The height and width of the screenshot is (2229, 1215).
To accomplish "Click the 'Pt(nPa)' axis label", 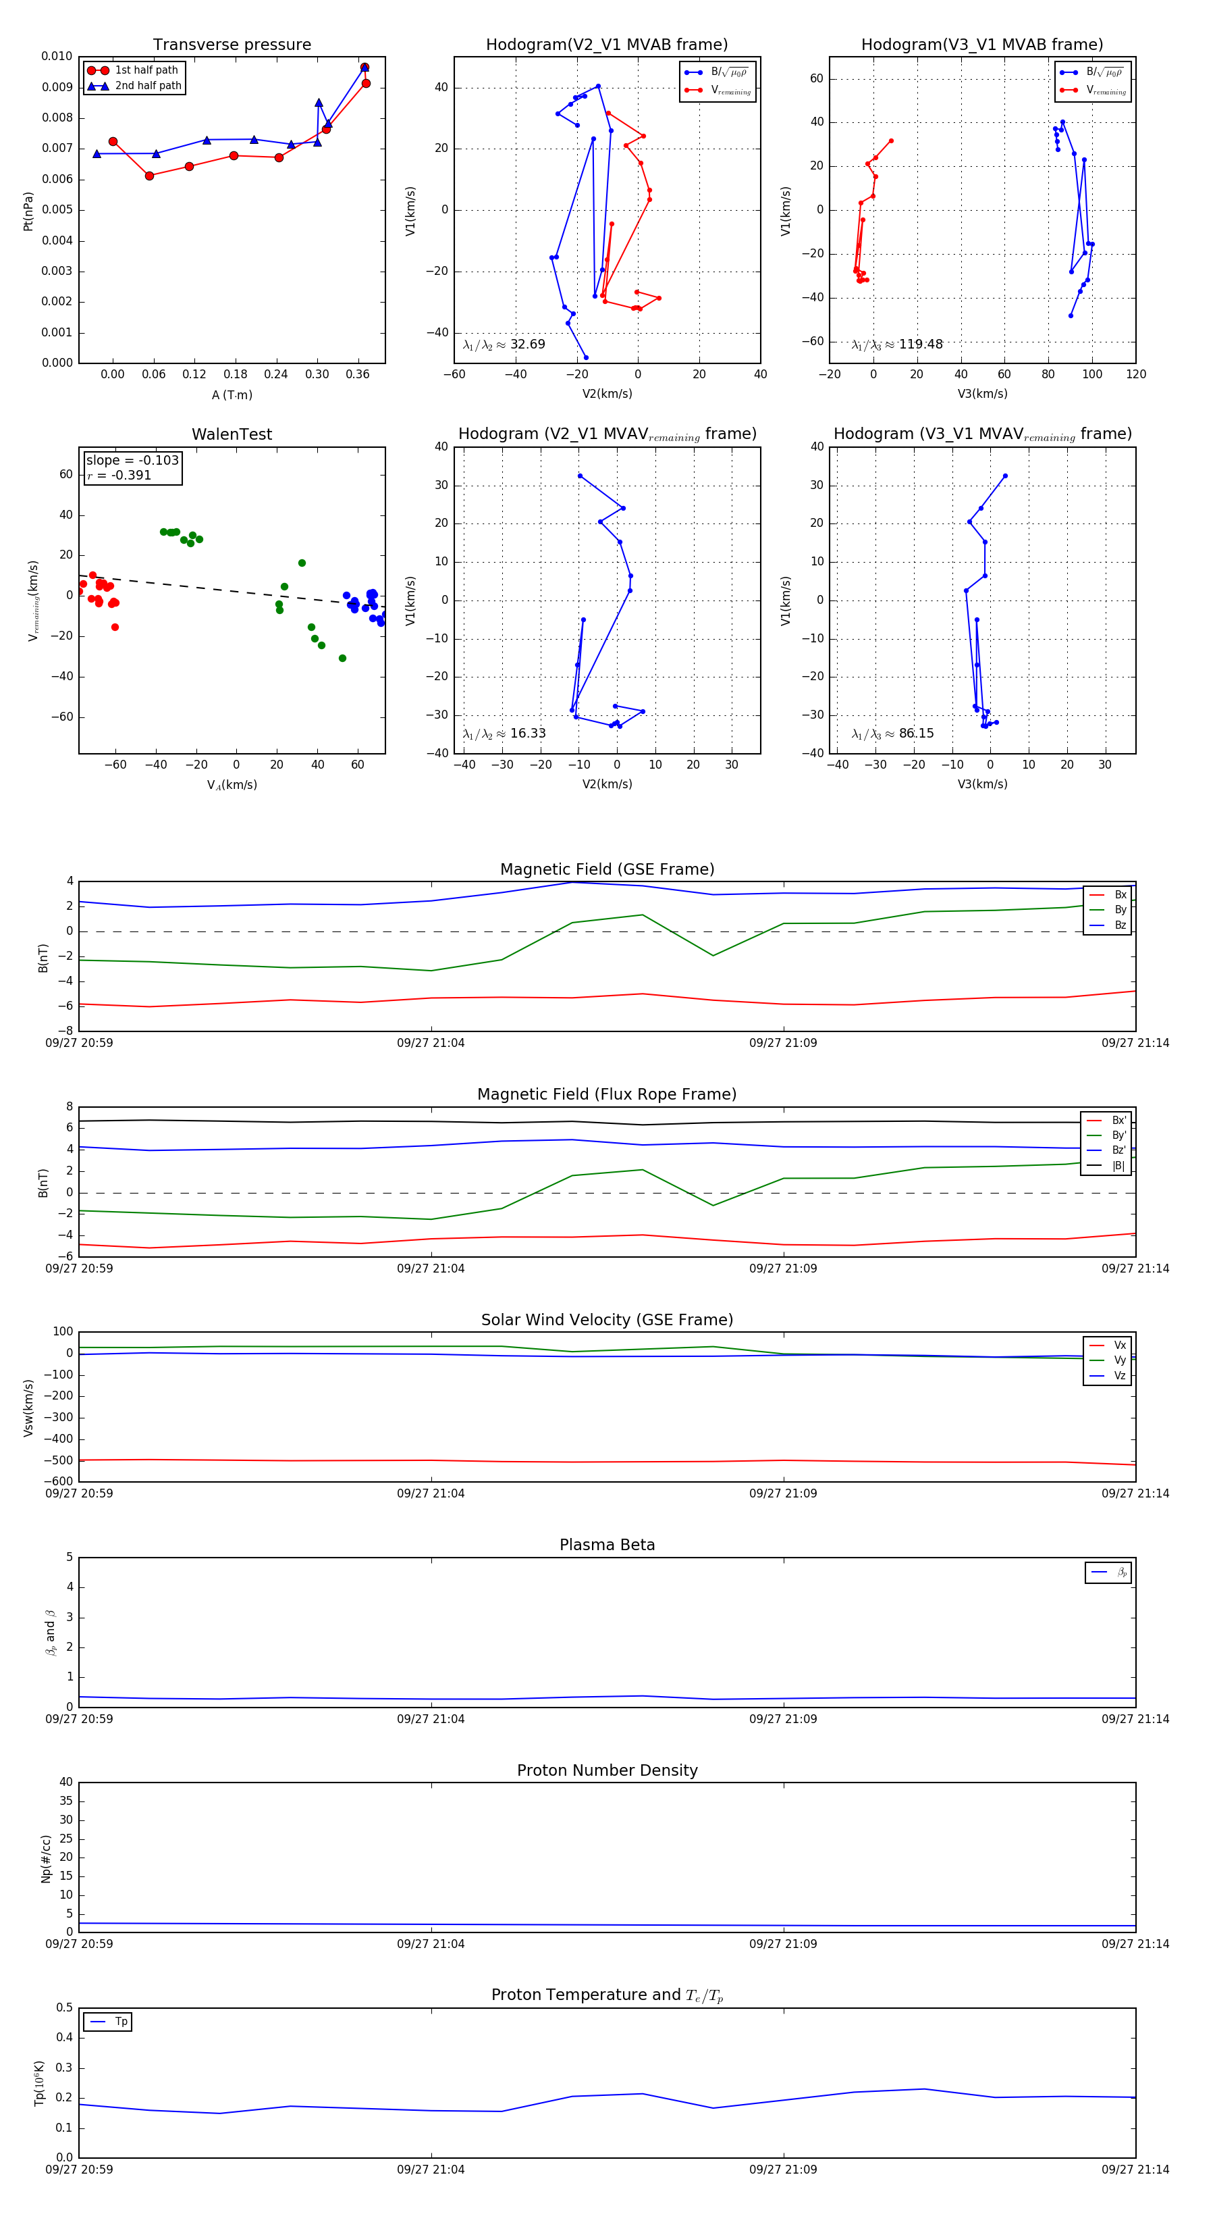I will (x=28, y=211).
